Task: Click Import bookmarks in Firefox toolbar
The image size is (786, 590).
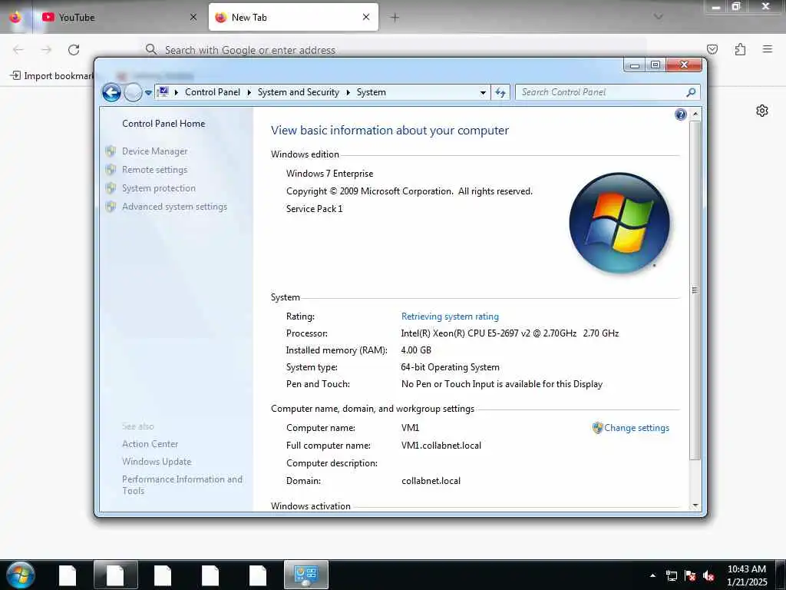Action: (51, 76)
